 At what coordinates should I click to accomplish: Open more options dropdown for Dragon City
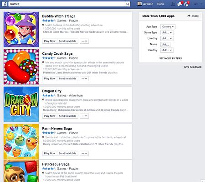84,116
